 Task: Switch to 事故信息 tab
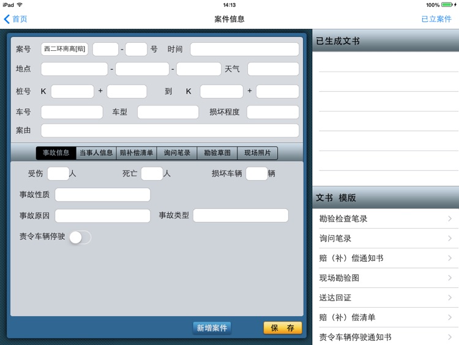click(x=56, y=153)
